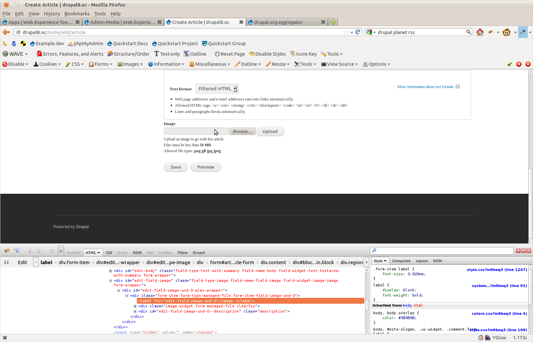
Task: Go back in Firebug panel history
Action: click(x=30, y=251)
